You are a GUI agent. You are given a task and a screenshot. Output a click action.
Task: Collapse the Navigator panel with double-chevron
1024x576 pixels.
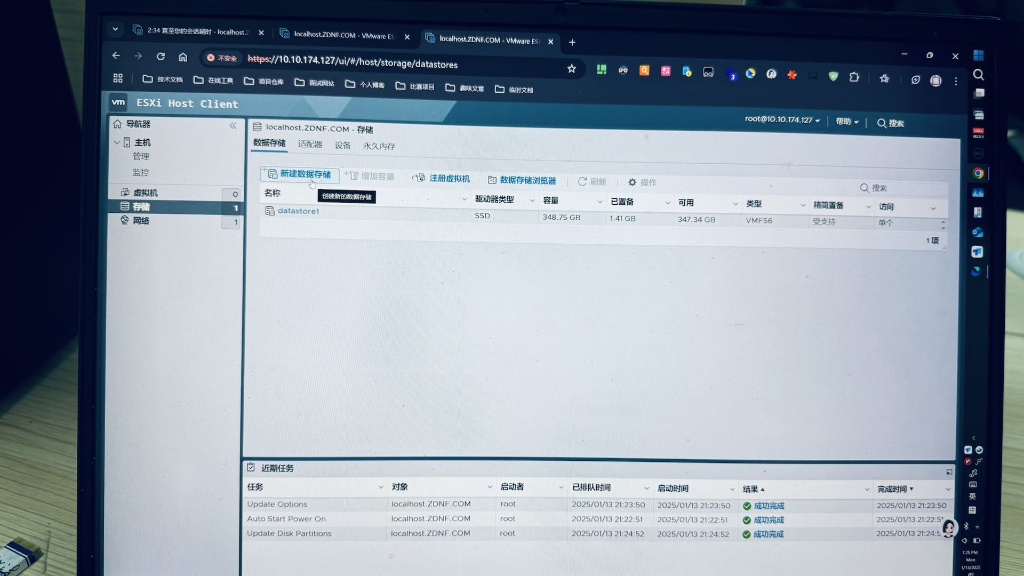233,126
